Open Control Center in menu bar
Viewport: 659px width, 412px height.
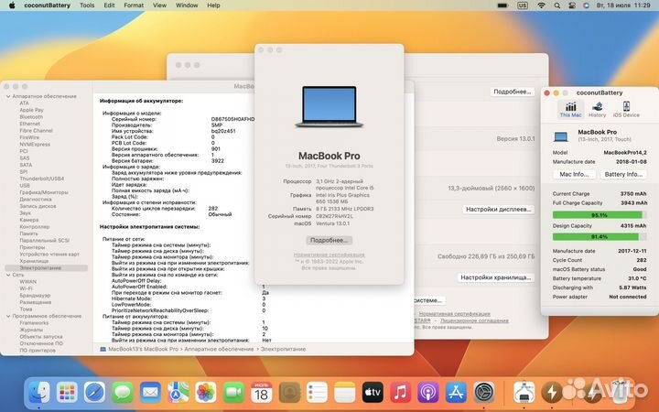(572, 5)
